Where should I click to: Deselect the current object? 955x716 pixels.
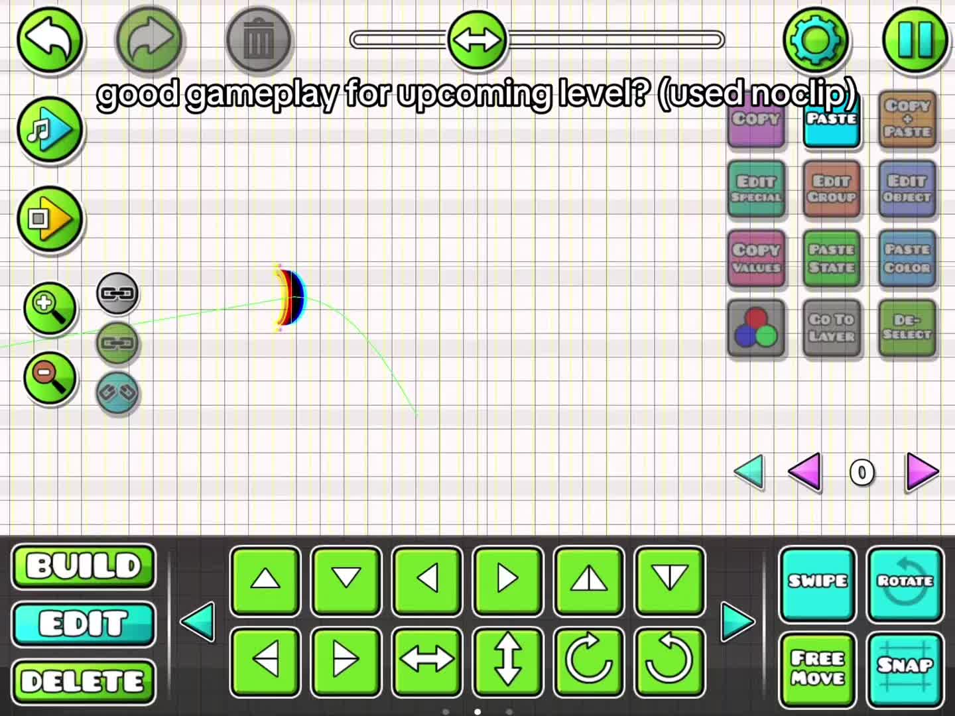click(907, 328)
